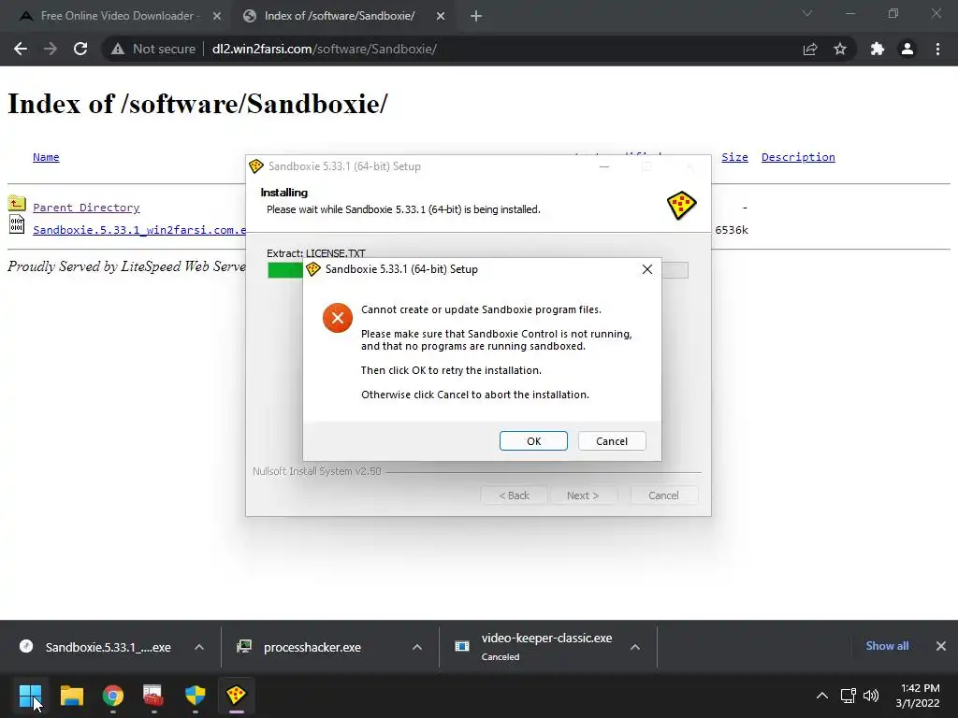Click OK to retry the installation
This screenshot has height=718, width=958.
533,441
